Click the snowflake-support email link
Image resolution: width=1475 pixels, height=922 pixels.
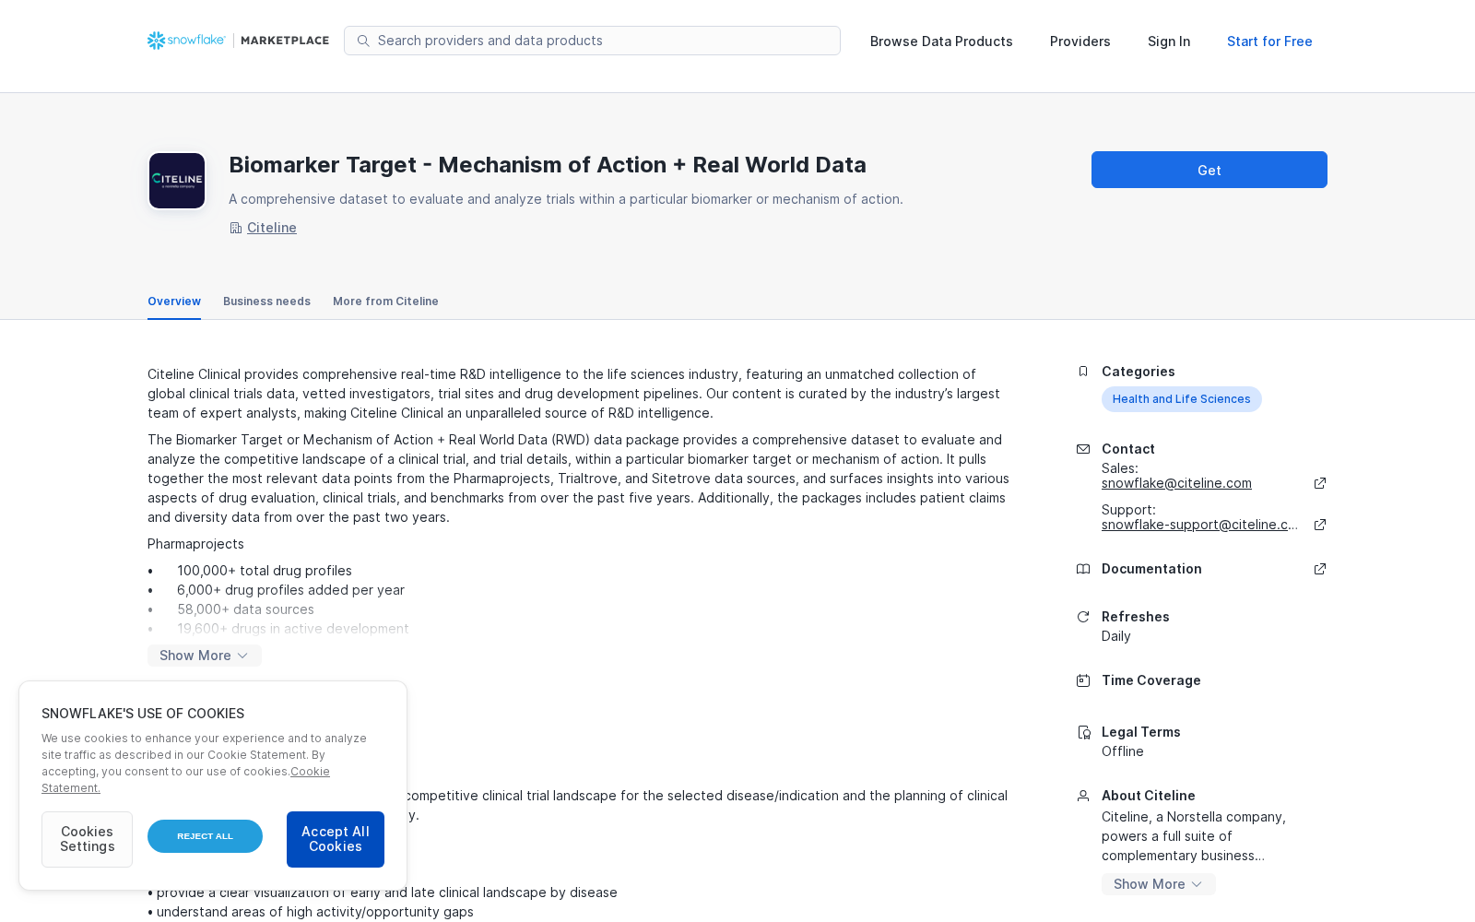click(x=1199, y=525)
